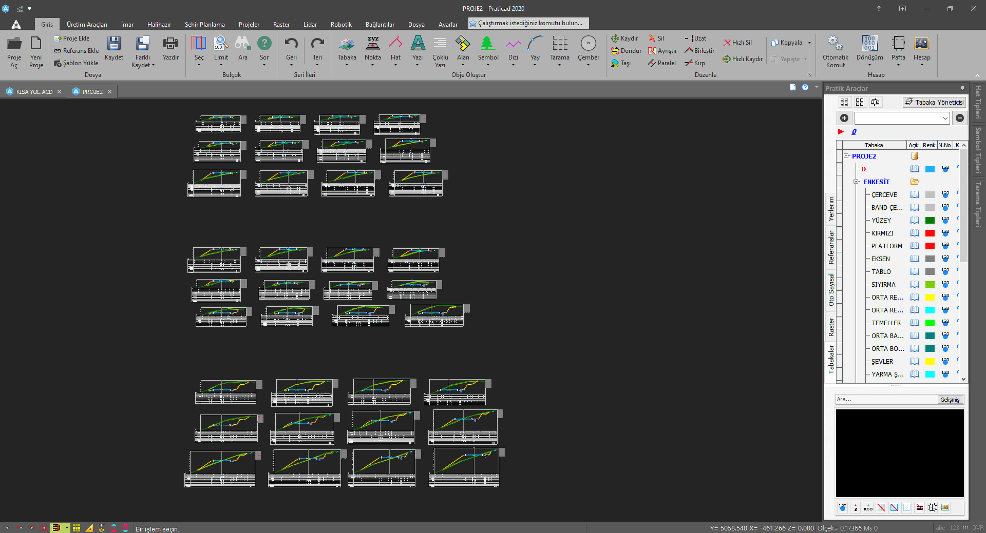Viewport: 986px width, 533px height.
Task: Toggle visibility of YÜZEY layer
Action: coord(915,221)
